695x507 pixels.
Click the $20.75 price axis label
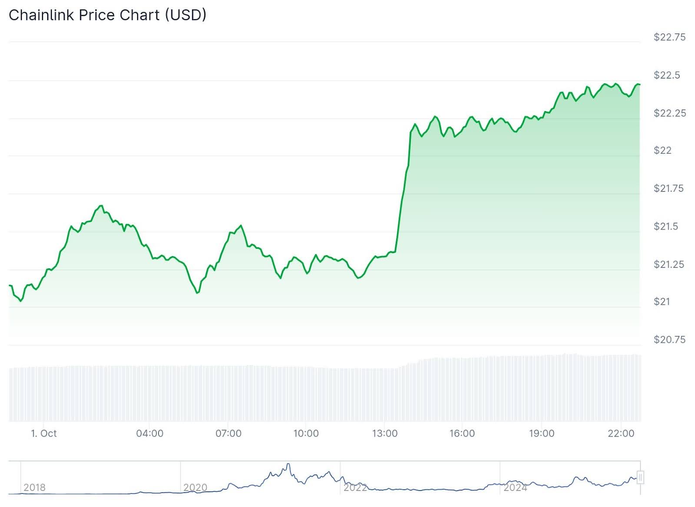tap(669, 339)
